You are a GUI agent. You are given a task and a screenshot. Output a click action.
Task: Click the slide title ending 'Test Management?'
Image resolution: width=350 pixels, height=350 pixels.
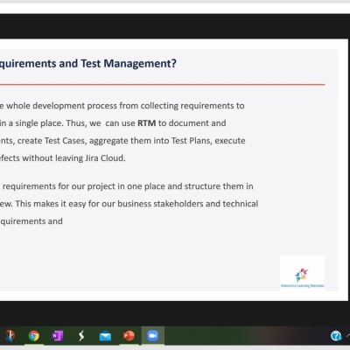tap(87, 63)
